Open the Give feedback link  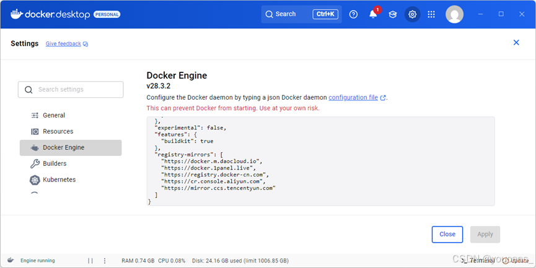click(63, 44)
